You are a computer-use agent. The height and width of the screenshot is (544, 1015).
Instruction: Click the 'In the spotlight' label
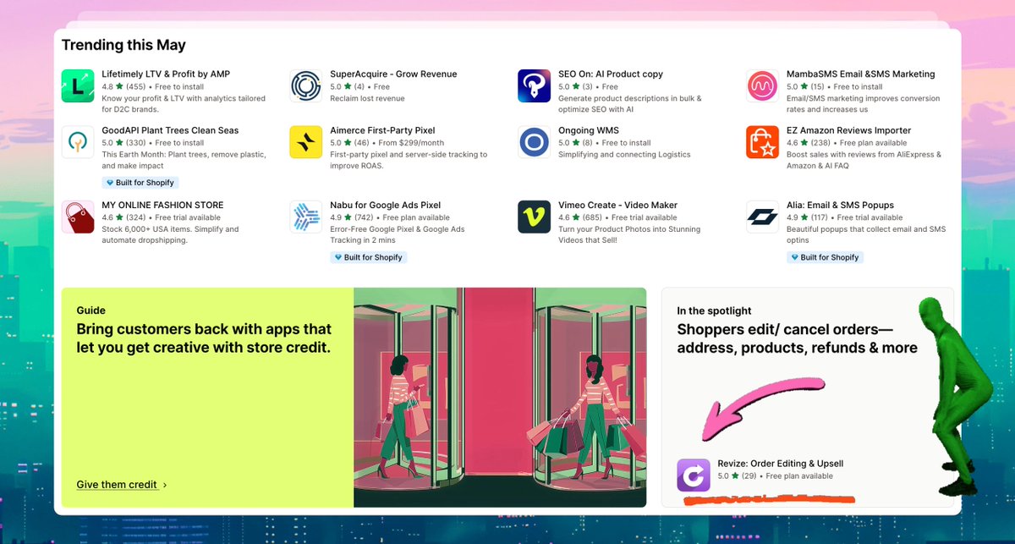pyautogui.click(x=714, y=310)
